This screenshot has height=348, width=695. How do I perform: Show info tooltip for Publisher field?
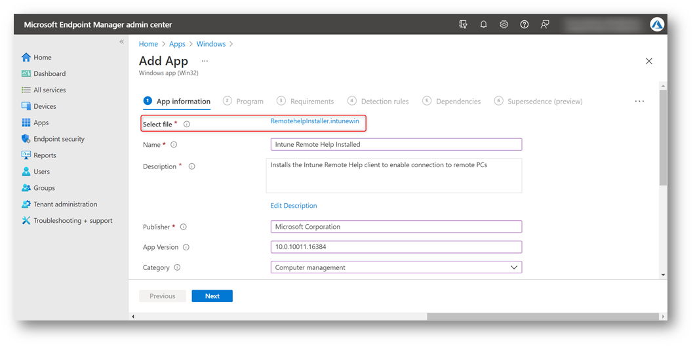[183, 227]
